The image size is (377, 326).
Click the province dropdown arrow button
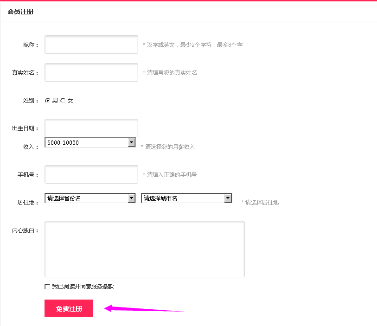click(x=131, y=198)
